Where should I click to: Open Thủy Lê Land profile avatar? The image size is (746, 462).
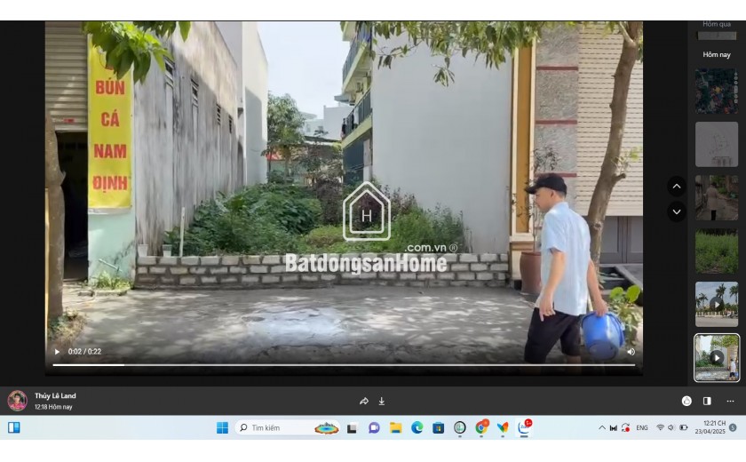click(x=17, y=401)
